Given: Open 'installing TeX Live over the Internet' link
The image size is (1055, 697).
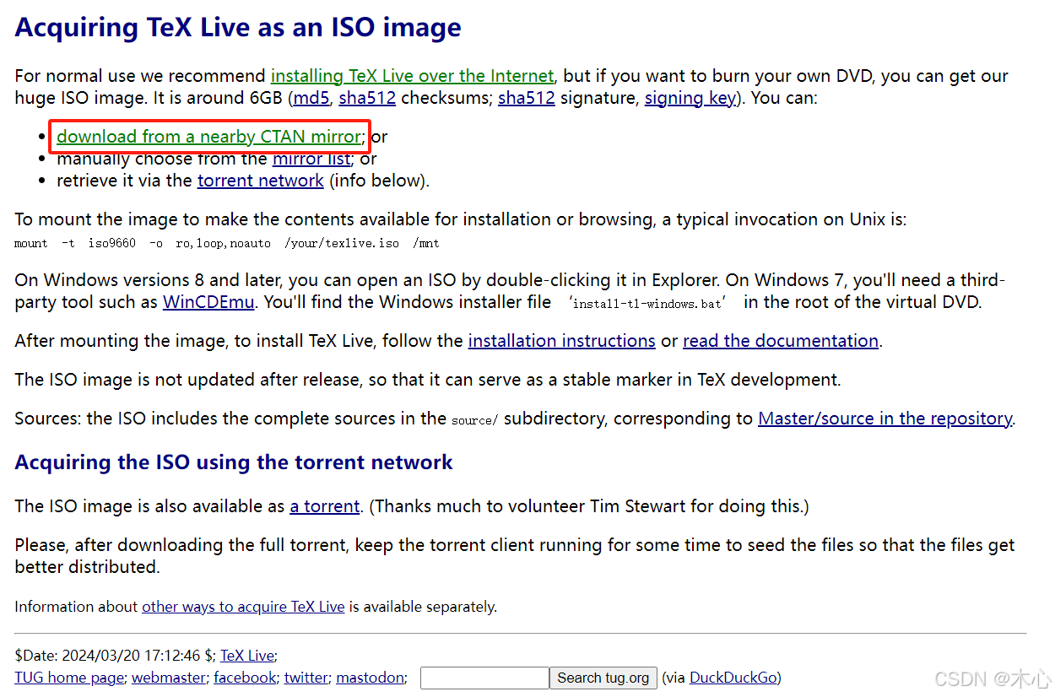Looking at the screenshot, I should [x=412, y=76].
